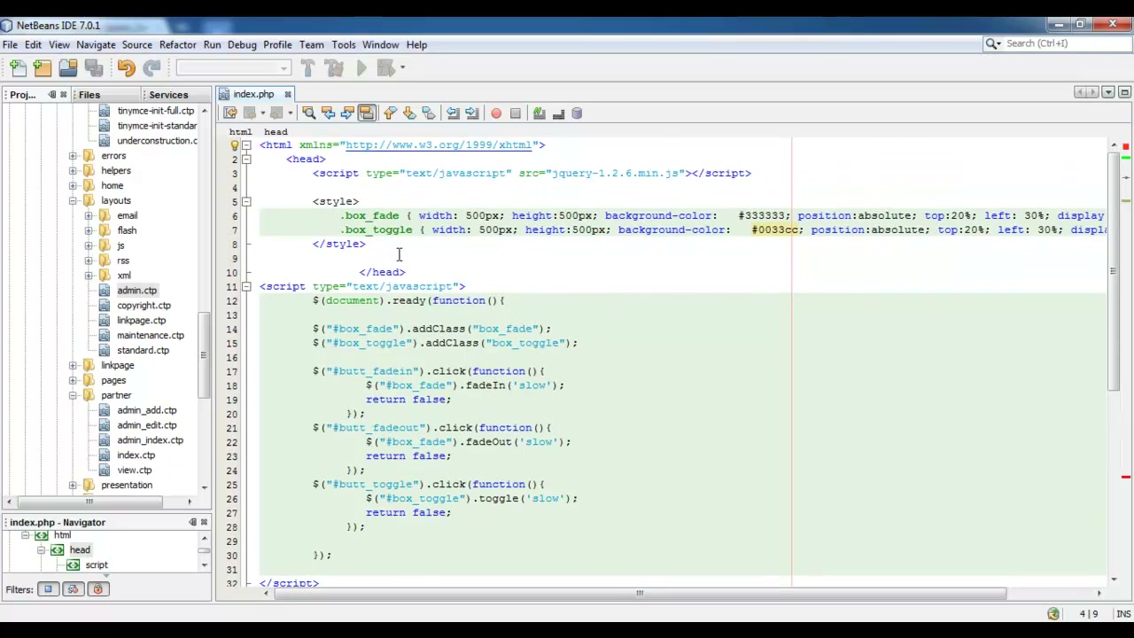The height and width of the screenshot is (638, 1134).
Task: Open the Refactor menu
Action: tap(178, 44)
